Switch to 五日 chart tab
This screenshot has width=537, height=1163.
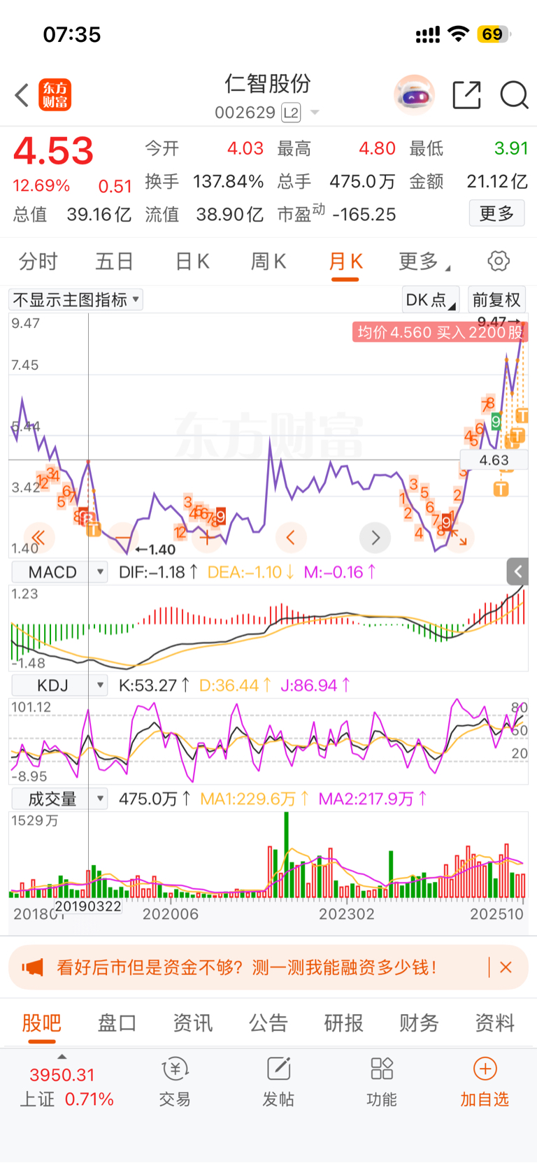point(115,262)
